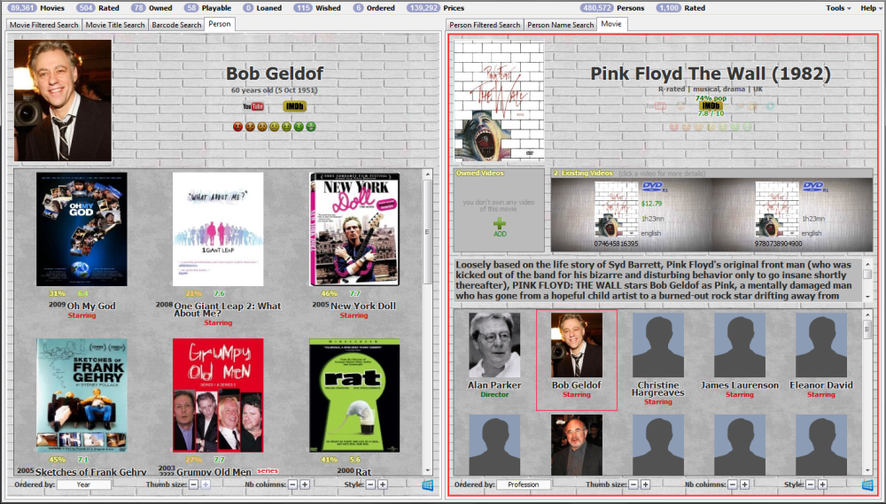886x504 pixels.
Task: Rate Bob Geldof with red angry smiley
Action: 237,127
